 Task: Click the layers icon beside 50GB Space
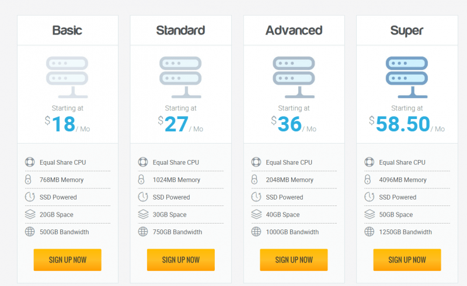pos(370,214)
